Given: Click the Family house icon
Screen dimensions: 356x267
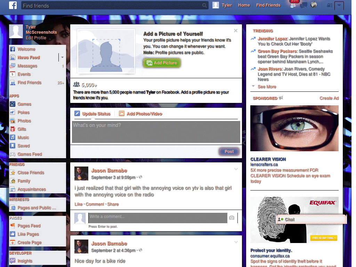Looking at the screenshot, I should point(13,181).
